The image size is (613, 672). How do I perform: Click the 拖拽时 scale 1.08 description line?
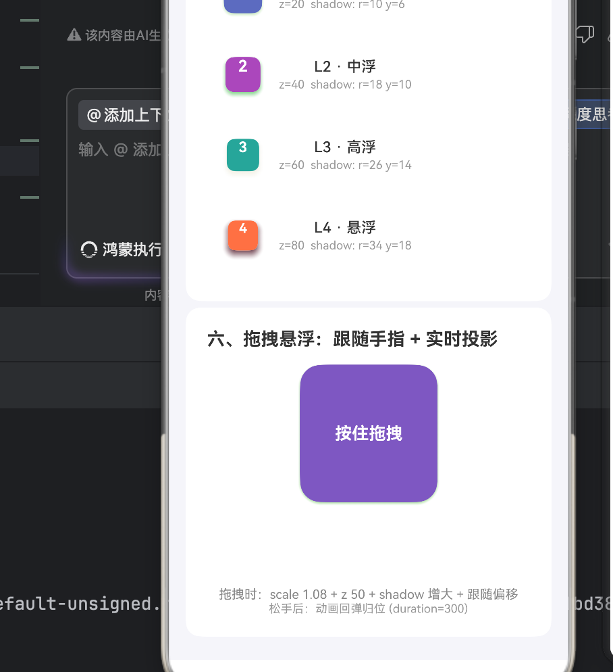[x=369, y=594]
